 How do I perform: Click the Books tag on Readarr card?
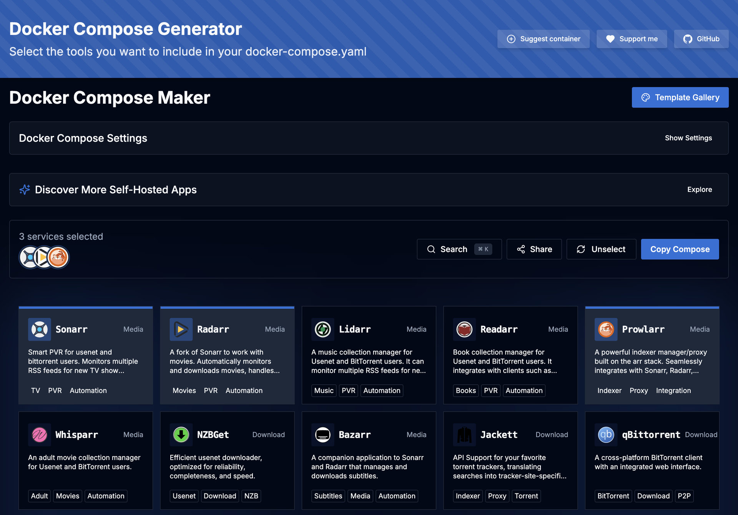pyautogui.click(x=465, y=391)
